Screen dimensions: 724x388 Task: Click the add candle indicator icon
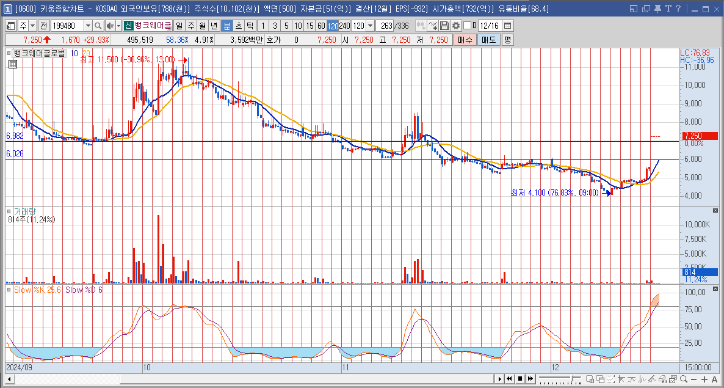[421, 26]
